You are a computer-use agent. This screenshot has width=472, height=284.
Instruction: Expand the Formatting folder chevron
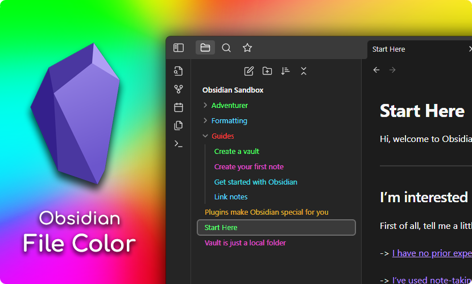[x=205, y=120]
